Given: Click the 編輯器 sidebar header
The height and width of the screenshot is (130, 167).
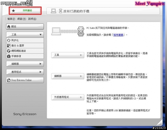Looking at the screenshot, I should pos(25,64).
